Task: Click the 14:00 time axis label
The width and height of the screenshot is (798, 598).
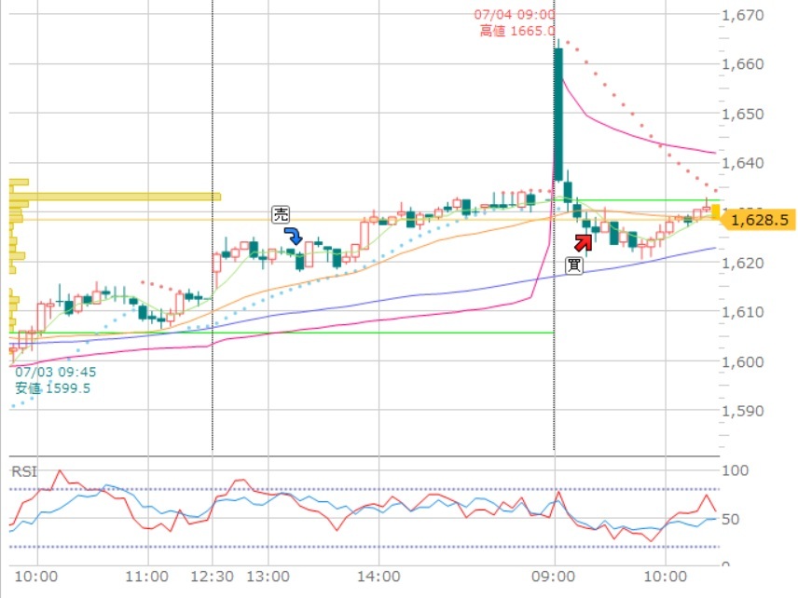Action: (x=378, y=577)
